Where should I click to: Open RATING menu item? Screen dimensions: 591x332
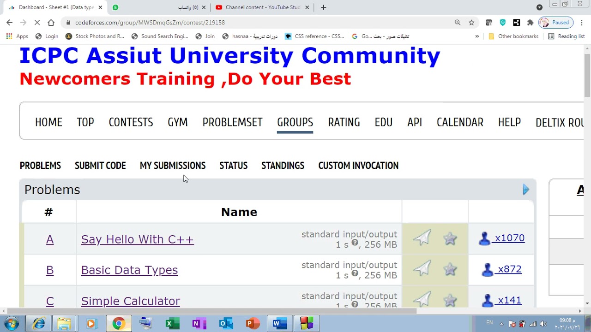pos(344,122)
